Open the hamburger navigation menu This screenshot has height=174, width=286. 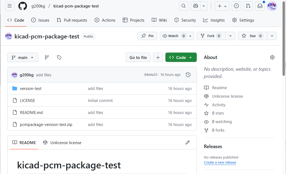point(10,6)
